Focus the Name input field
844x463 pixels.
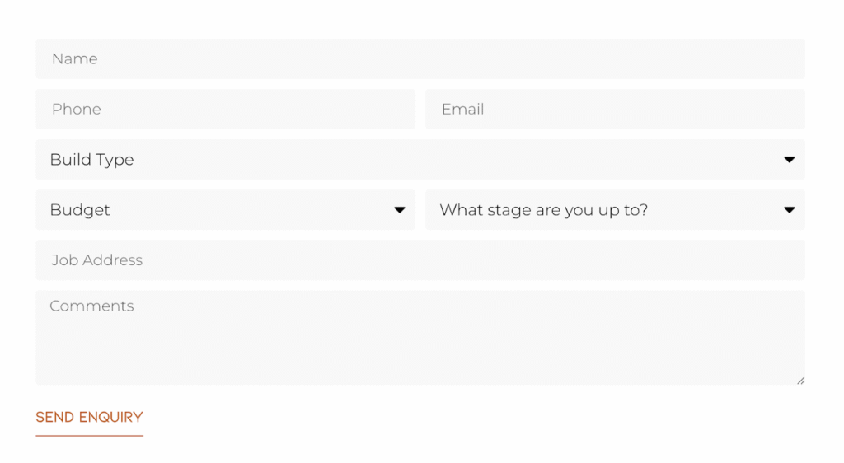(420, 59)
